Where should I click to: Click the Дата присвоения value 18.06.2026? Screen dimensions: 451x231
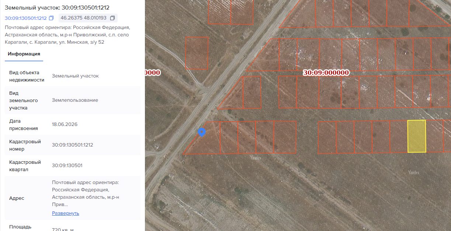tap(65, 124)
